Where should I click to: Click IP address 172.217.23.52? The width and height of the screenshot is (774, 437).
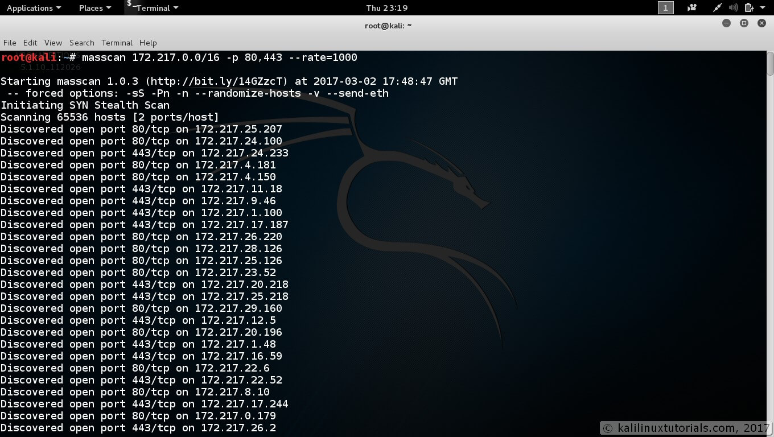click(x=235, y=273)
